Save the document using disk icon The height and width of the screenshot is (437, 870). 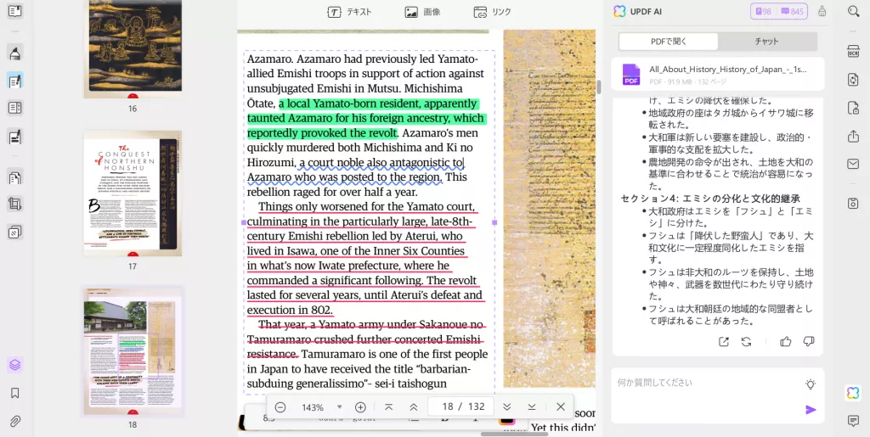(853, 204)
